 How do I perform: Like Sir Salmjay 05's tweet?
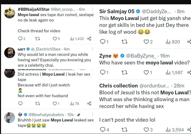pyautogui.click(x=146, y=42)
